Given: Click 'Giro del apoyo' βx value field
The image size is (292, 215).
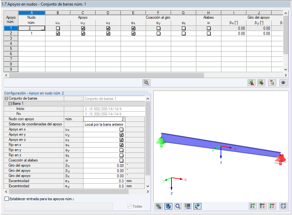Looking at the screenshot, I should coord(104,165).
